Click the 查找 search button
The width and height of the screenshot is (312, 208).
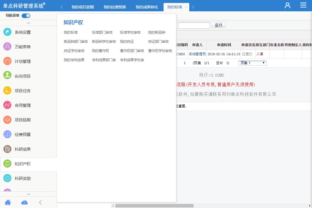click(218, 25)
